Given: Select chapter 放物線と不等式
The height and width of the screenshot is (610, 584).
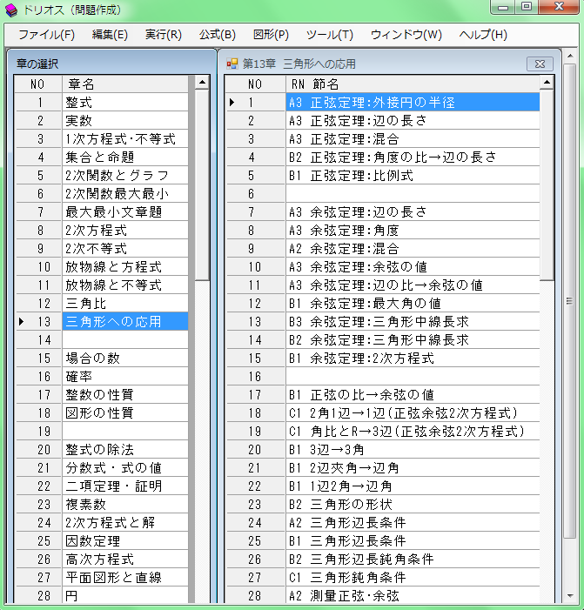Looking at the screenshot, I should click(x=124, y=285).
